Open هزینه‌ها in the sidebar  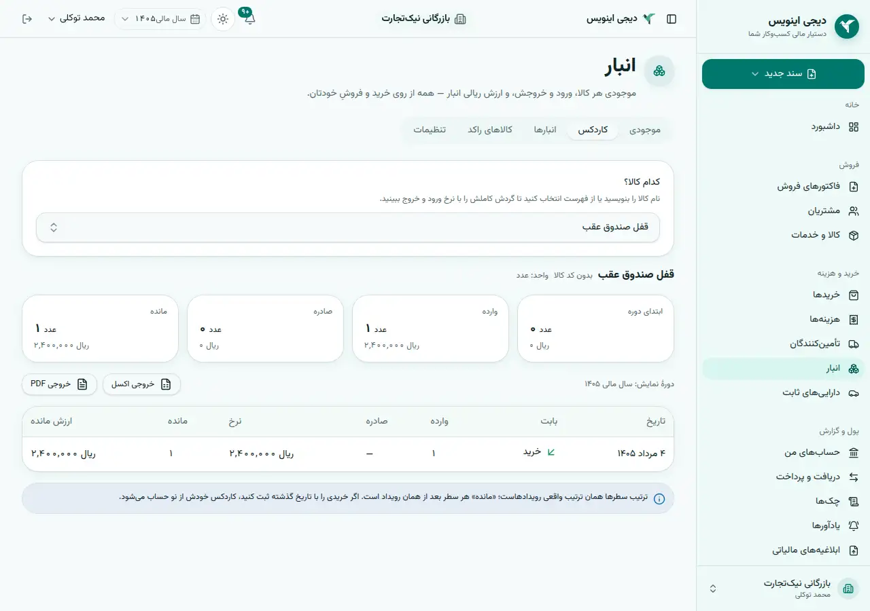tap(783, 319)
